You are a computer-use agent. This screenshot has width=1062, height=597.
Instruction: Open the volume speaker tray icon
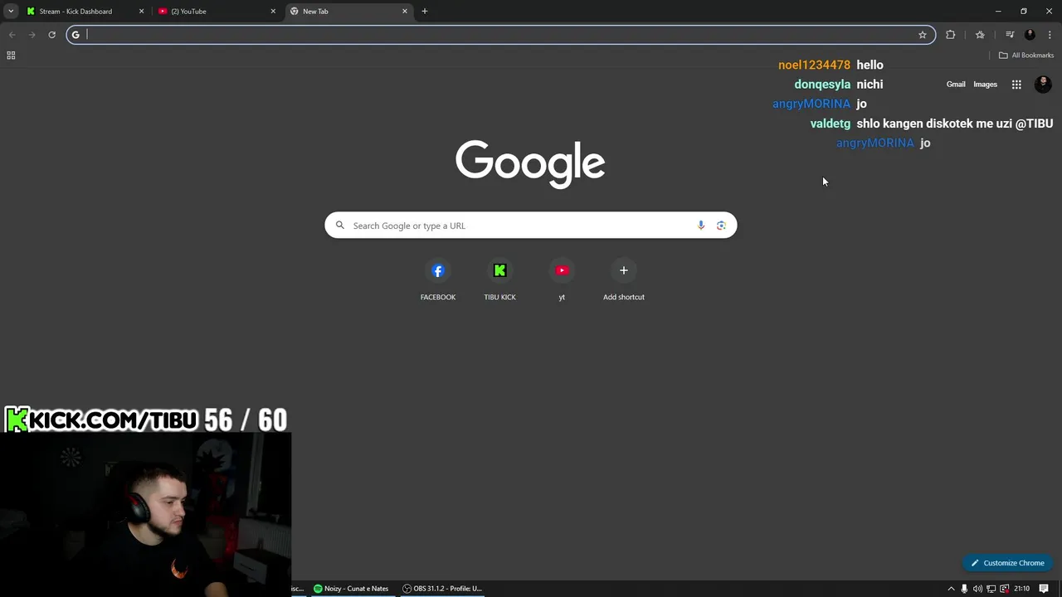pyautogui.click(x=977, y=589)
